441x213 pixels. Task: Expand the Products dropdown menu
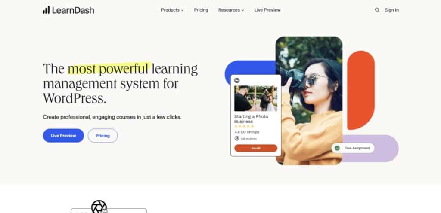click(x=172, y=10)
